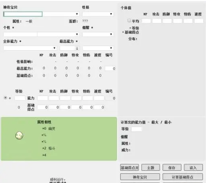This screenshot has width=206, height=183.
Task: Open the 个性 dropdown arrow
Action: pos(77,35)
